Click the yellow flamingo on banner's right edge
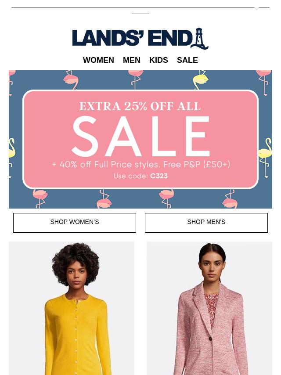 point(265,157)
